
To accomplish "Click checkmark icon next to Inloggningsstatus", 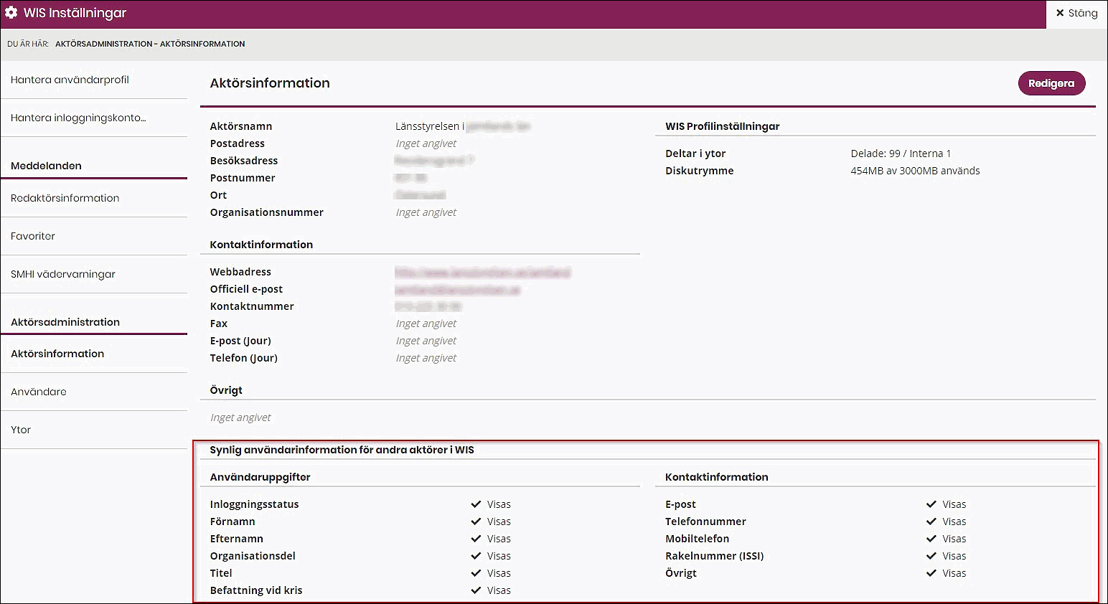I will click(x=476, y=504).
